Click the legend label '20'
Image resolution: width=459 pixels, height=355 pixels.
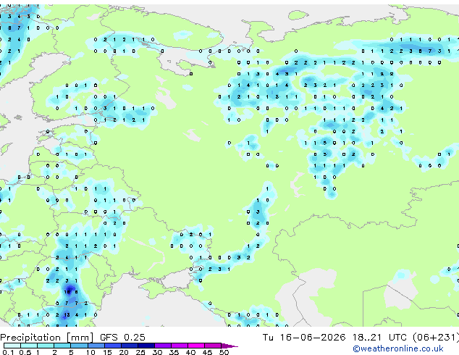click(124, 352)
